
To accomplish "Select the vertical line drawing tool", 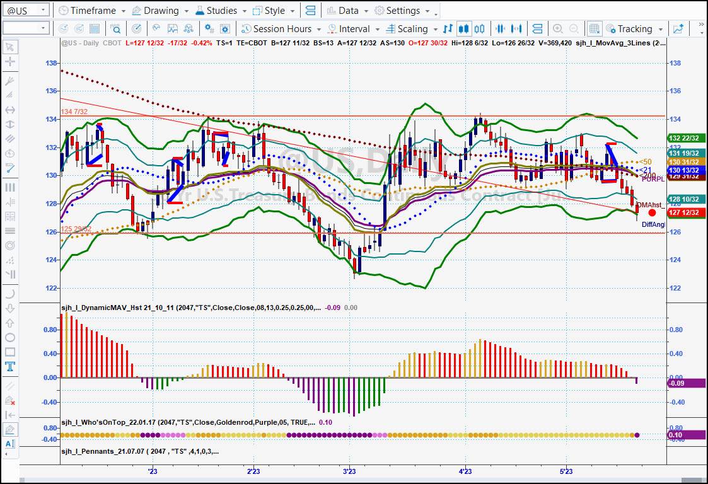I will pos(10,124).
